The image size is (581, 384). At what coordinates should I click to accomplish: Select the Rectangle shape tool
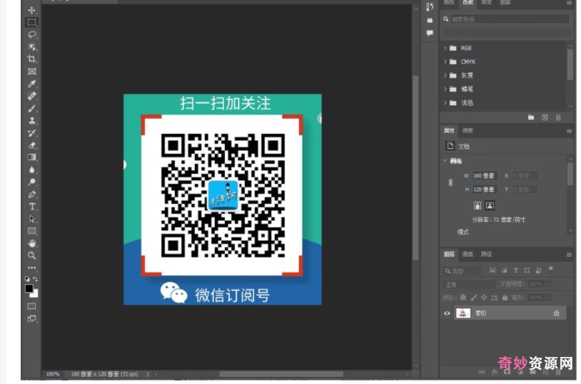[x=32, y=231]
